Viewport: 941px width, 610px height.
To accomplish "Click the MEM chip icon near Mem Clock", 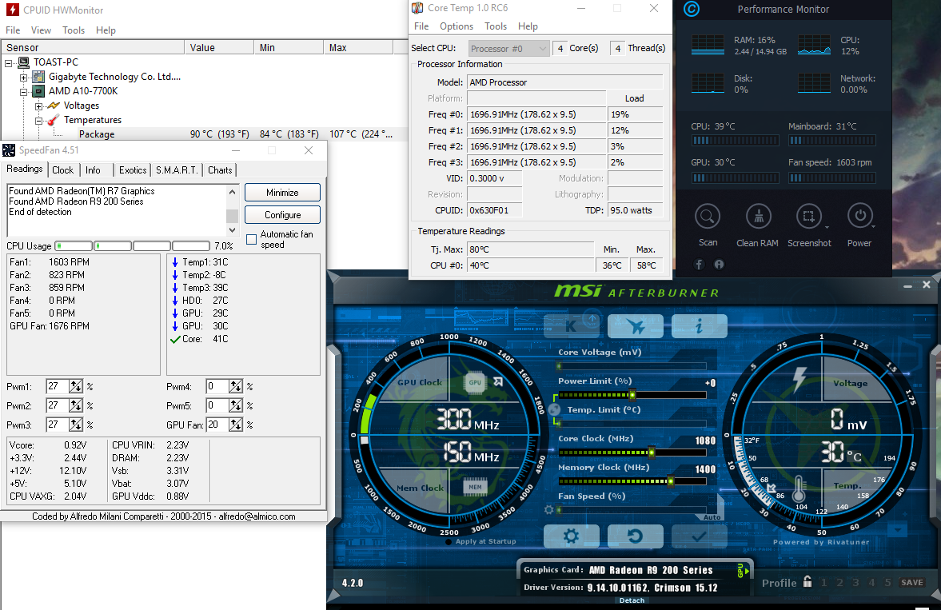I will 475,487.
